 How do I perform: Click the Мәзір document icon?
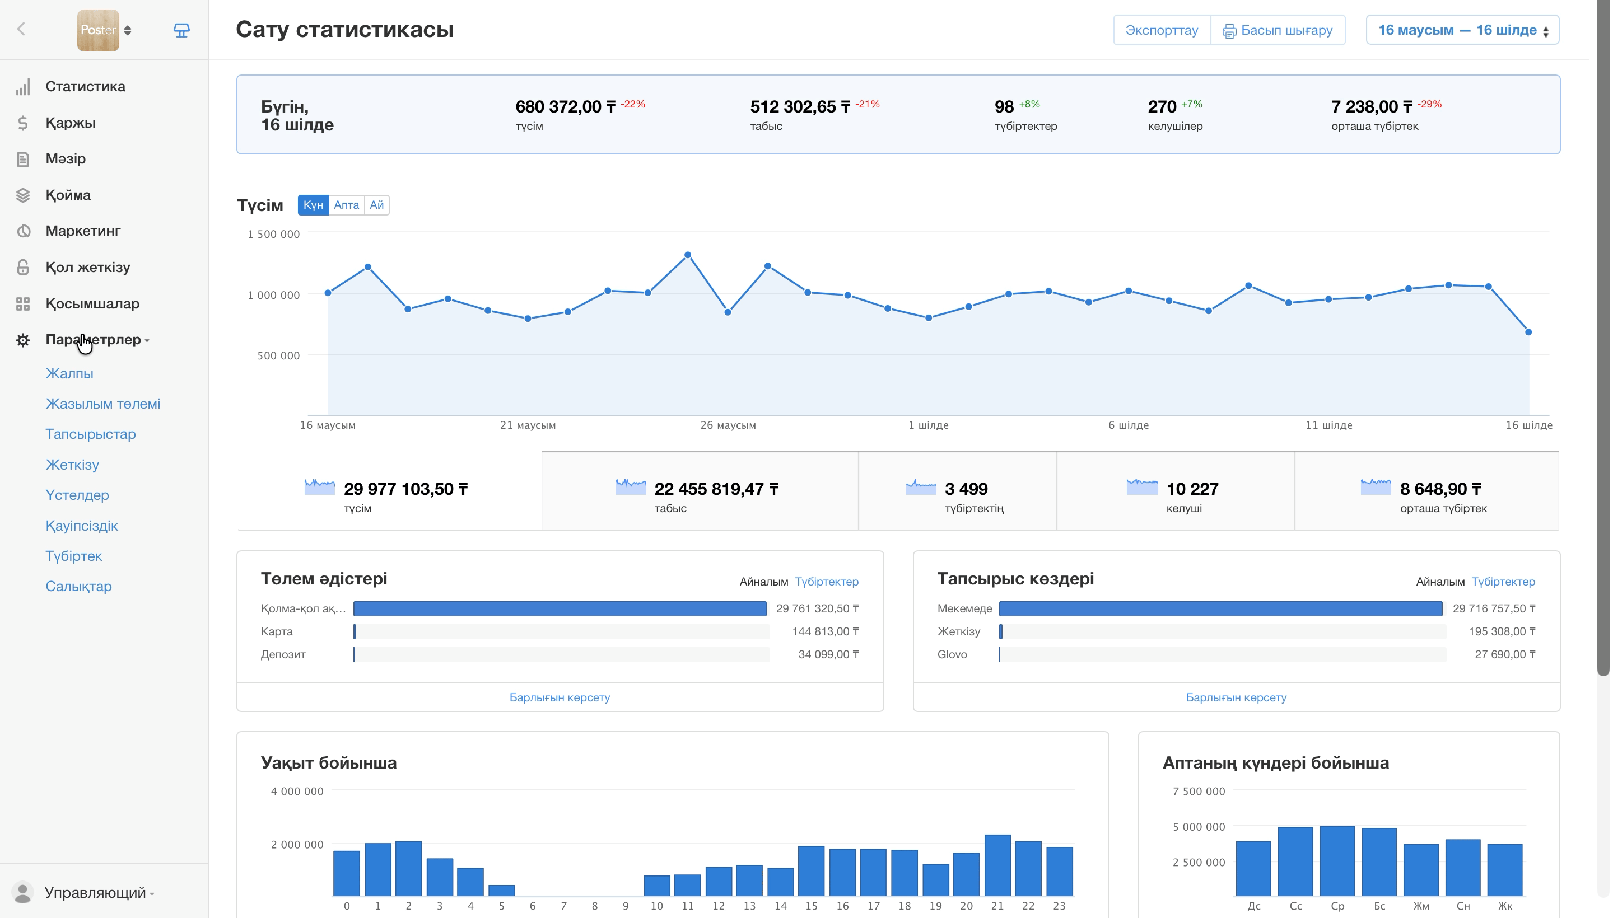(23, 159)
